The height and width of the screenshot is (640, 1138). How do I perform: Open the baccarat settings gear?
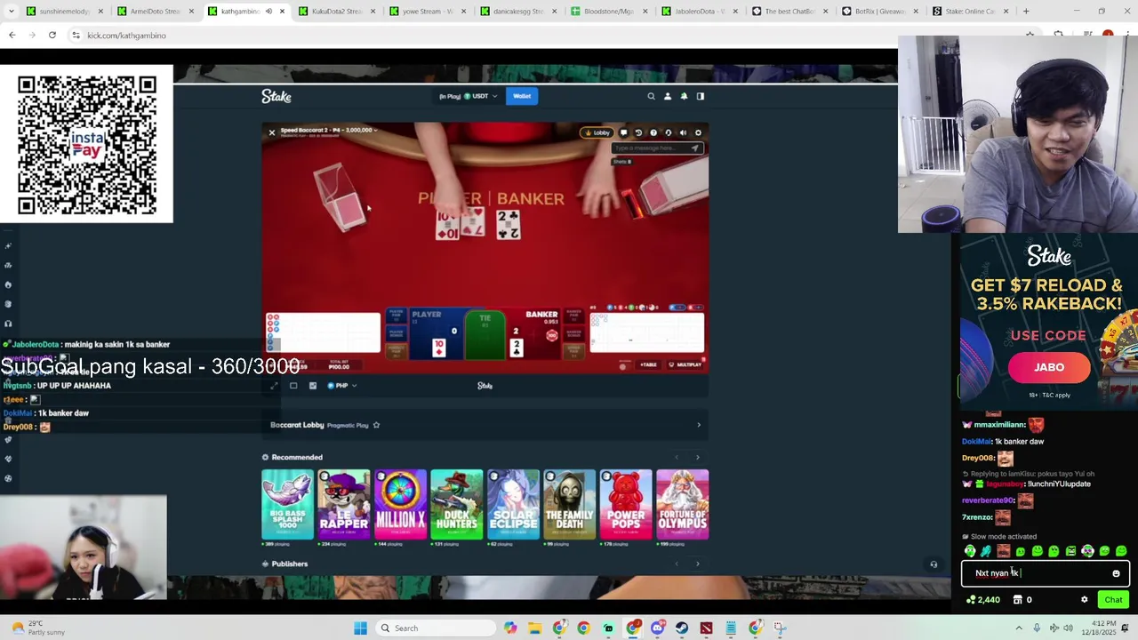coord(698,132)
